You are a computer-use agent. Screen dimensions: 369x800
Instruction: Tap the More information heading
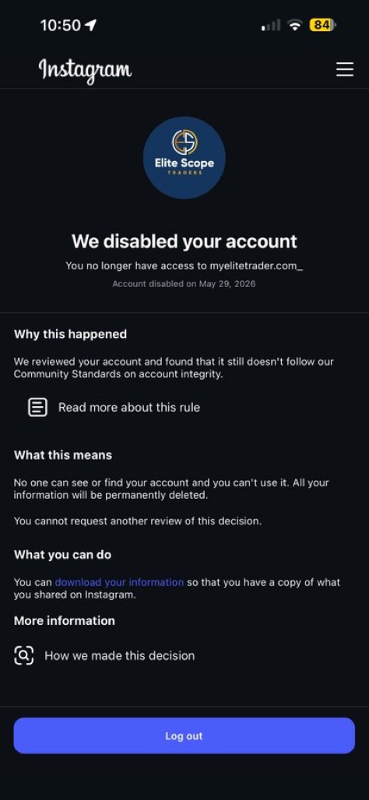[x=65, y=621]
